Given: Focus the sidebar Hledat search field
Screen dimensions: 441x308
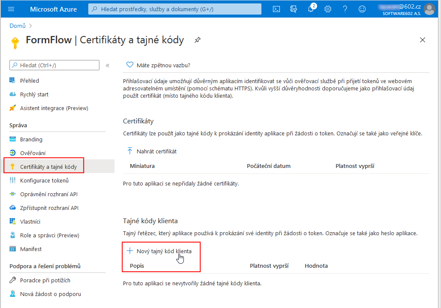Looking at the screenshot, I should [54, 65].
